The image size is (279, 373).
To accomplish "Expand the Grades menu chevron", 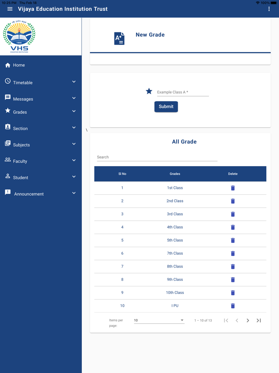I will [74, 111].
